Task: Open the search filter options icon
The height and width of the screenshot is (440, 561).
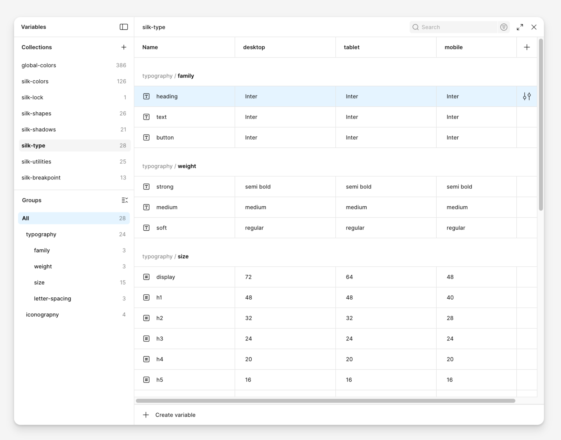Action: coord(504,27)
